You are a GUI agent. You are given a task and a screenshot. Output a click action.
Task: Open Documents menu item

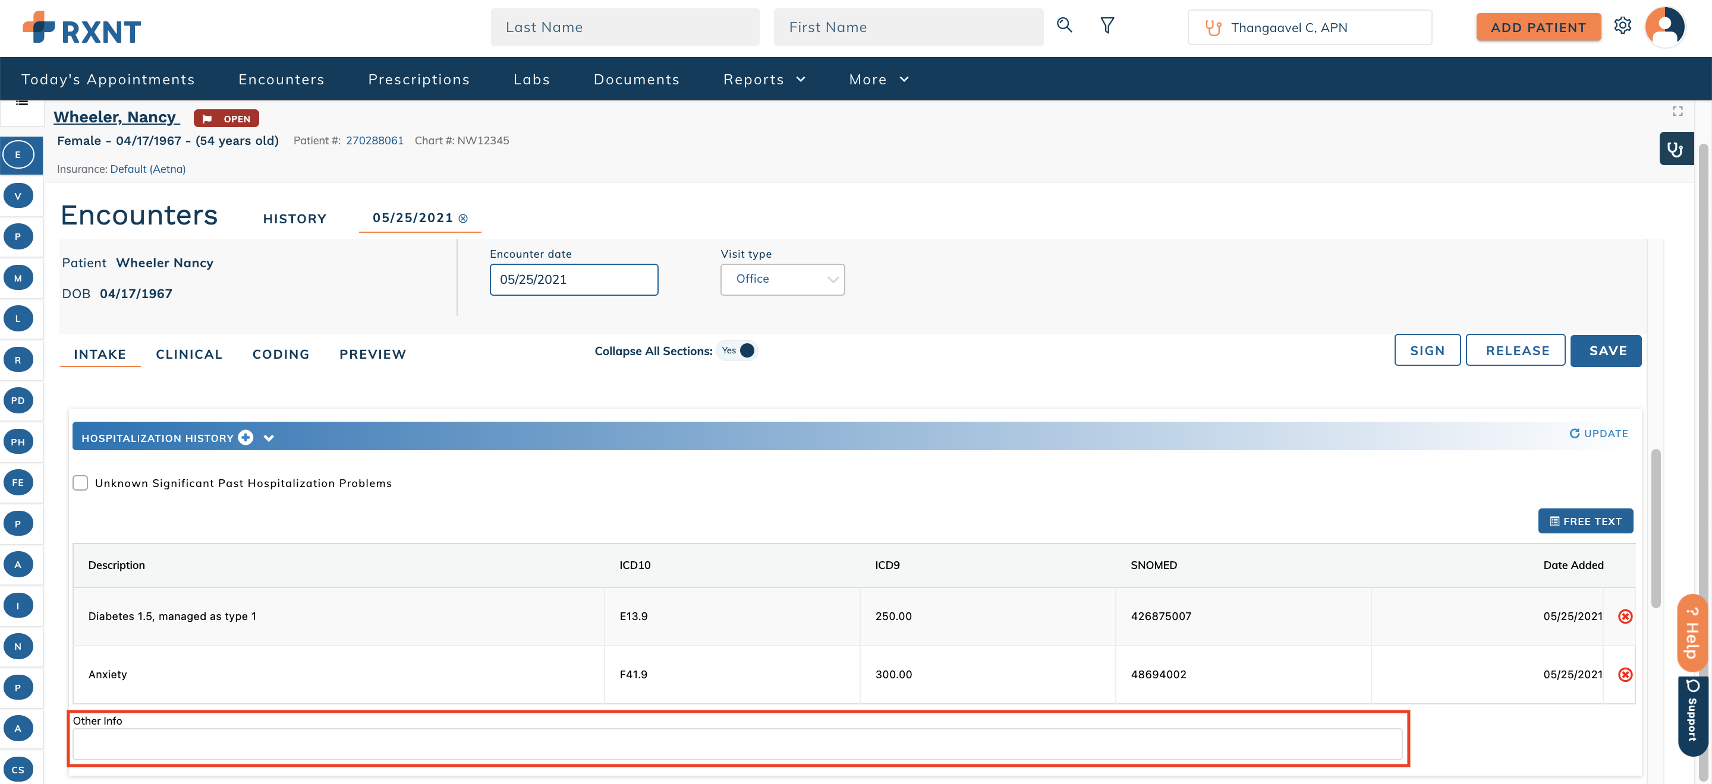[x=636, y=79]
